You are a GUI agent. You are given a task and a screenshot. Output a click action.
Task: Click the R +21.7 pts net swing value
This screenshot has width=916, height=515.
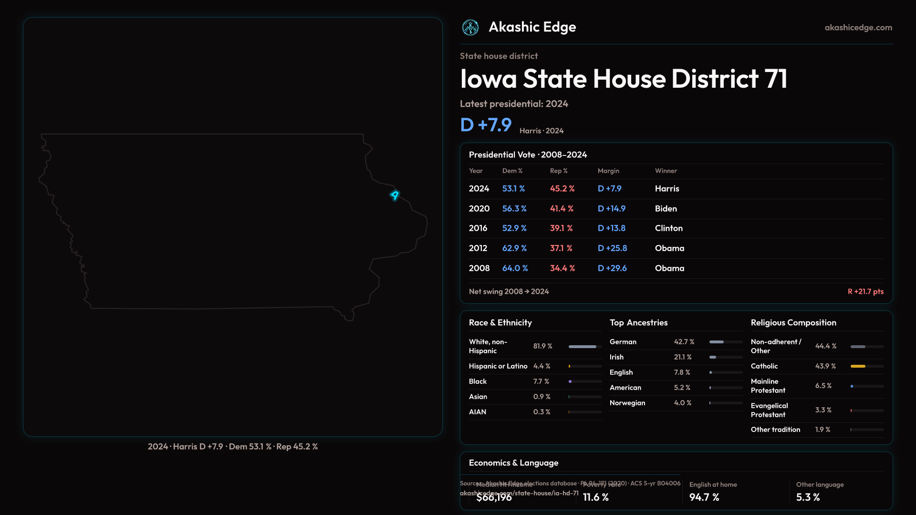(865, 291)
